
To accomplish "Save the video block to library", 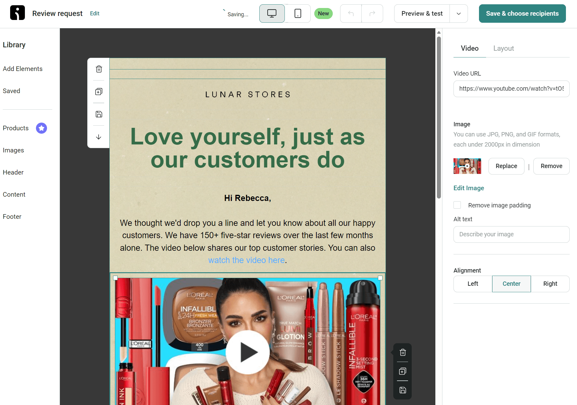I will click(402, 390).
